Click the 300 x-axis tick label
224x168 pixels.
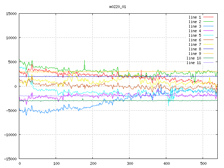click(x=129, y=163)
